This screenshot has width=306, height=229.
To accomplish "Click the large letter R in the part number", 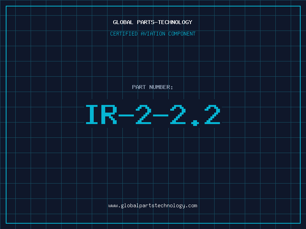I will (109, 114).
